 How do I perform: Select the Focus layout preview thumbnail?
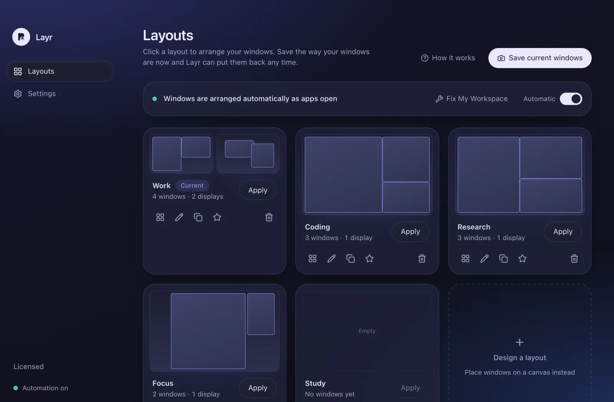click(x=215, y=331)
